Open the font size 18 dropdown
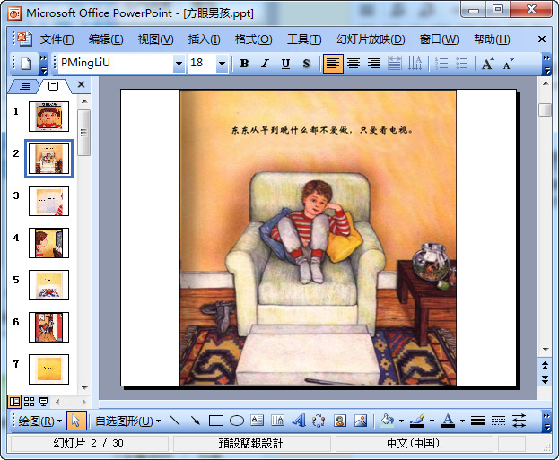This screenshot has height=460, width=559. point(223,64)
